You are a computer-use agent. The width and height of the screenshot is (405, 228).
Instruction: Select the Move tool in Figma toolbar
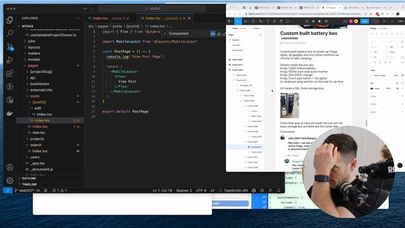(x=238, y=21)
